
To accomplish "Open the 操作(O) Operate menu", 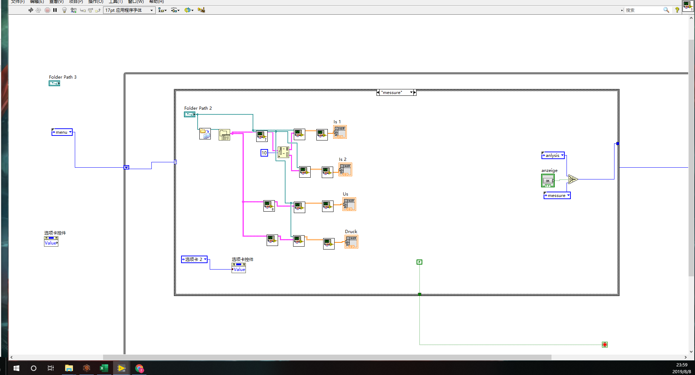I will pos(96,2).
